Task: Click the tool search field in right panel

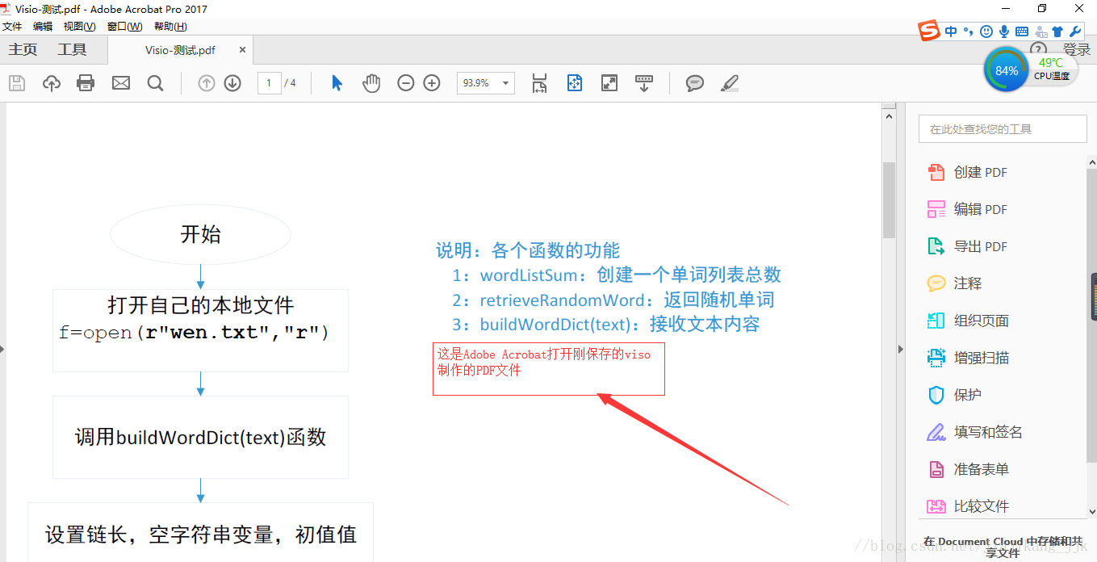Action: pos(1003,128)
